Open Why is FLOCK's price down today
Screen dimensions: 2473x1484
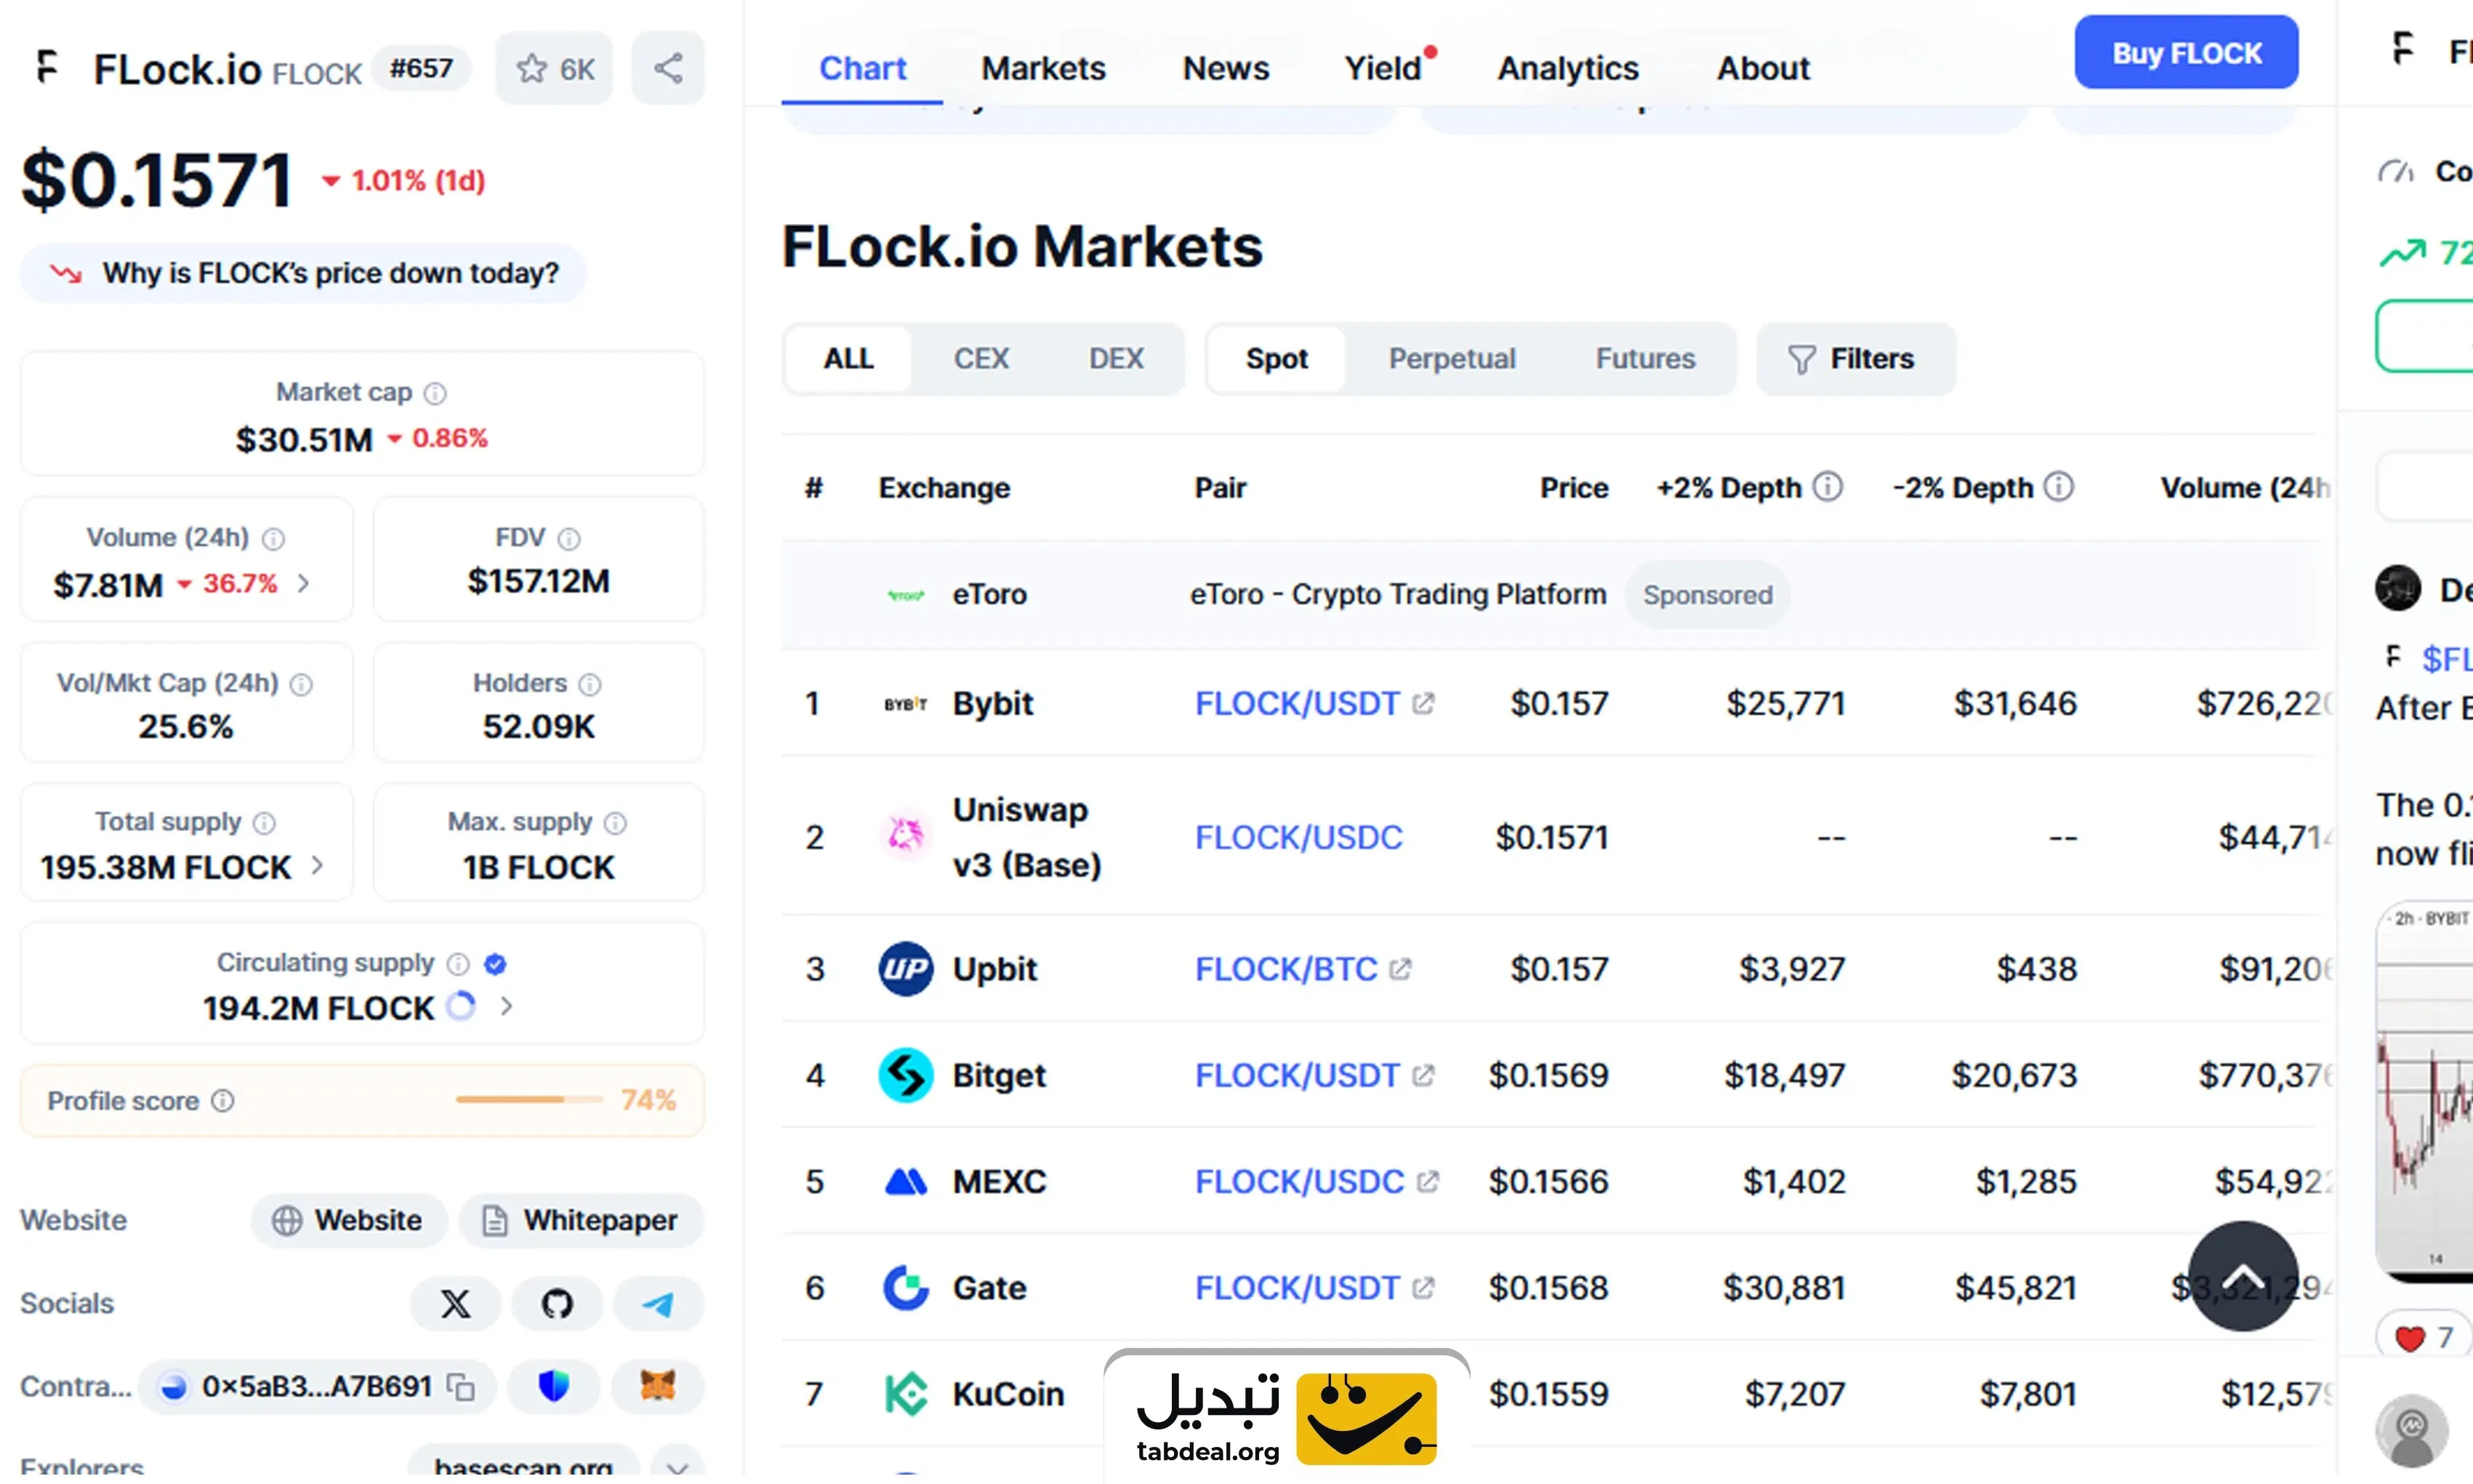click(303, 273)
